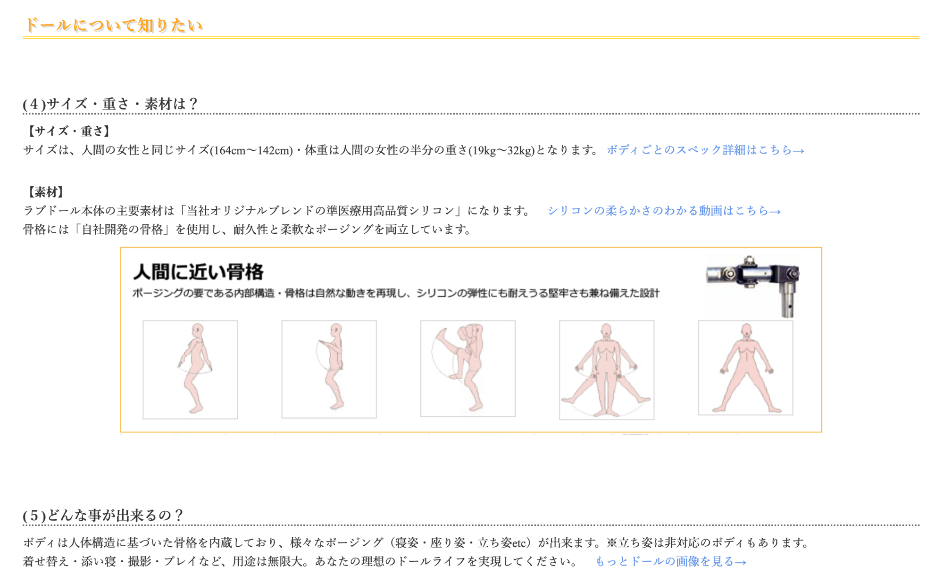Open シリコンの柔らかさのわかる動画はこちら link
Image resolution: width=943 pixels, height=583 pixels.
coord(664,211)
